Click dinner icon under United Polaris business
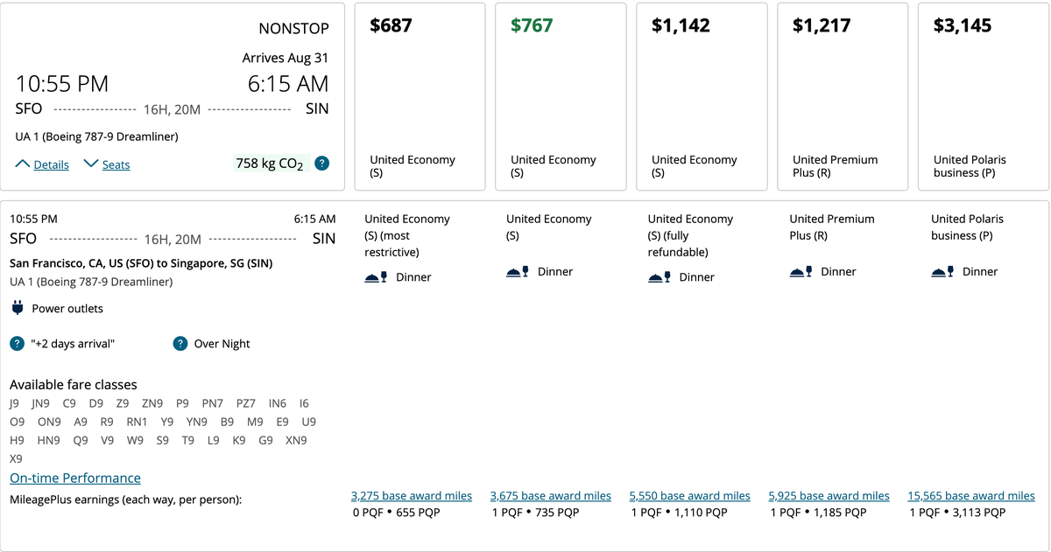 [942, 272]
